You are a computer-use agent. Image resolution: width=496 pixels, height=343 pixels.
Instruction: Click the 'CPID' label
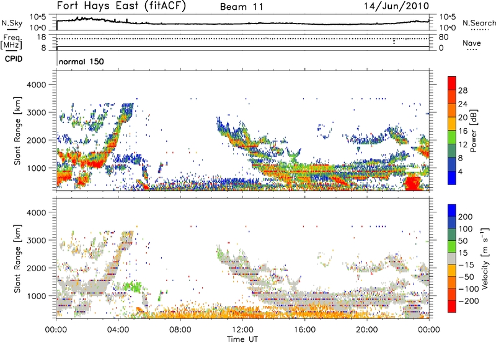tap(14, 59)
